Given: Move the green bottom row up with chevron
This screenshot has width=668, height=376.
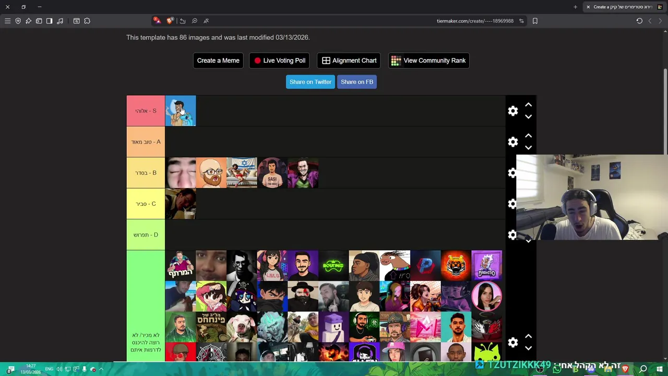Looking at the screenshot, I should pyautogui.click(x=528, y=336).
